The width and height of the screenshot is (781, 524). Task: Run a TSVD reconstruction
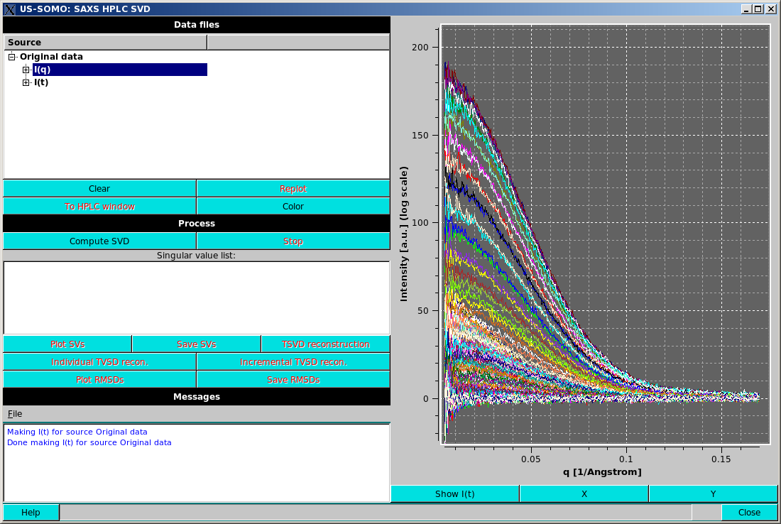point(325,344)
